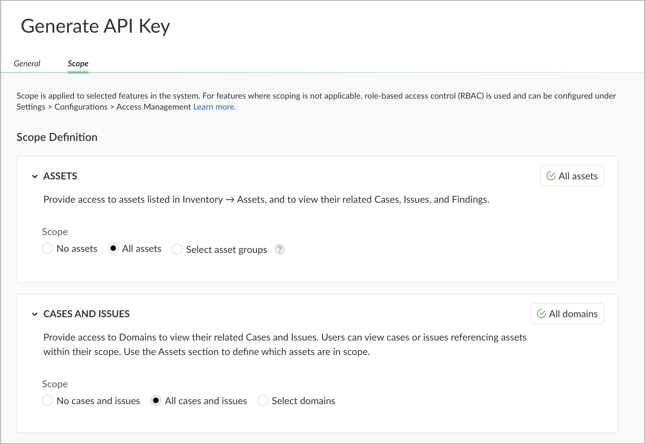This screenshot has width=645, height=444.
Task: Click the green checkmark icon in All assets badge
Action: [x=551, y=176]
